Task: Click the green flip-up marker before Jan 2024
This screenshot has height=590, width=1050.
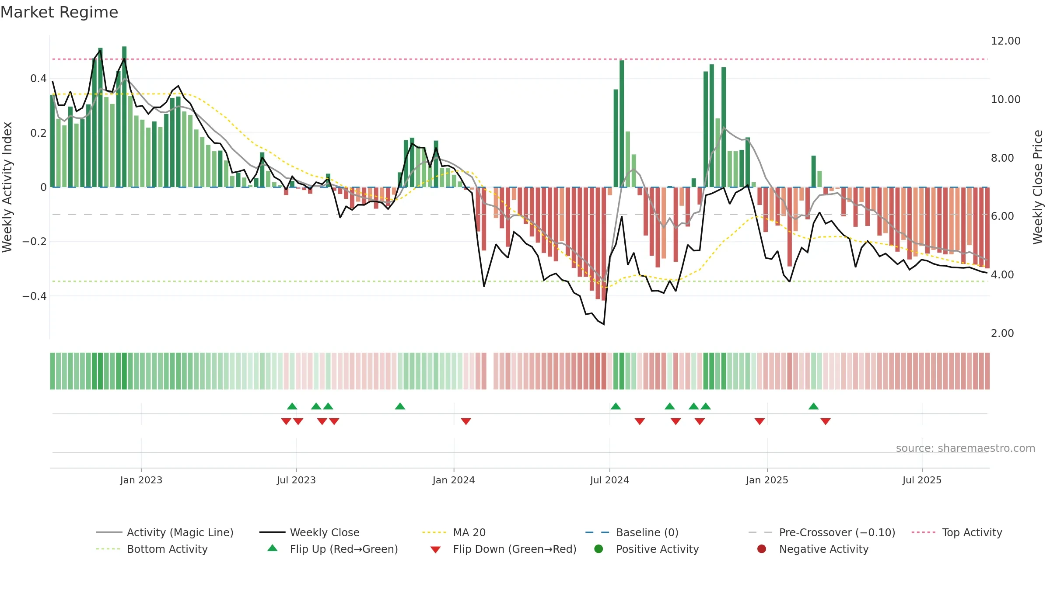Action: (400, 406)
